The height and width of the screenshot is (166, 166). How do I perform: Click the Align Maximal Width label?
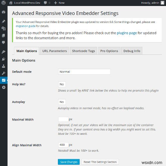pos(27,145)
